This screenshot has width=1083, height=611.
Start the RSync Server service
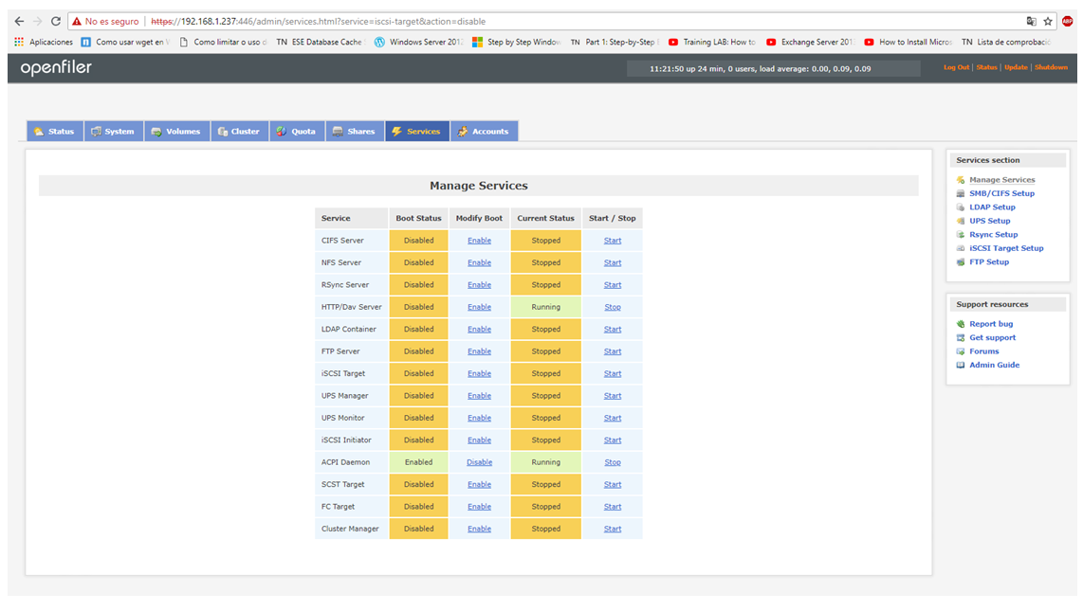pos(613,285)
